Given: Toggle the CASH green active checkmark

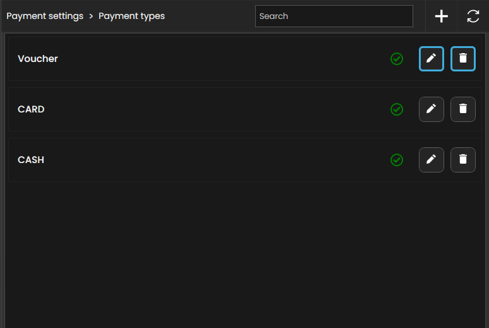Looking at the screenshot, I should [x=397, y=160].
